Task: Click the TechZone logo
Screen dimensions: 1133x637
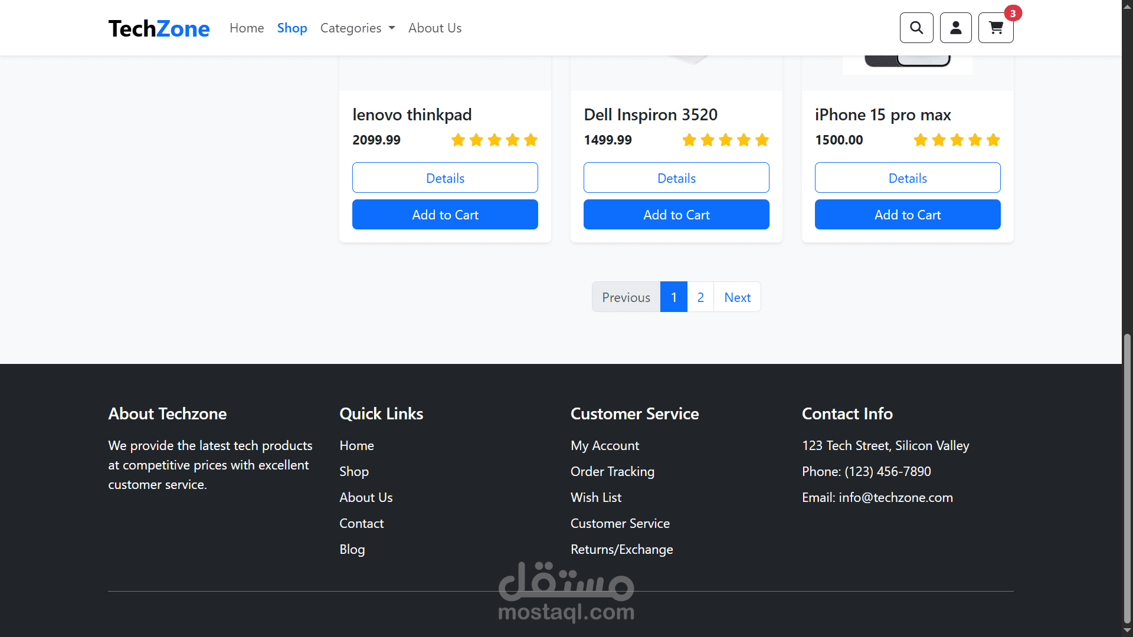Action: tap(159, 28)
